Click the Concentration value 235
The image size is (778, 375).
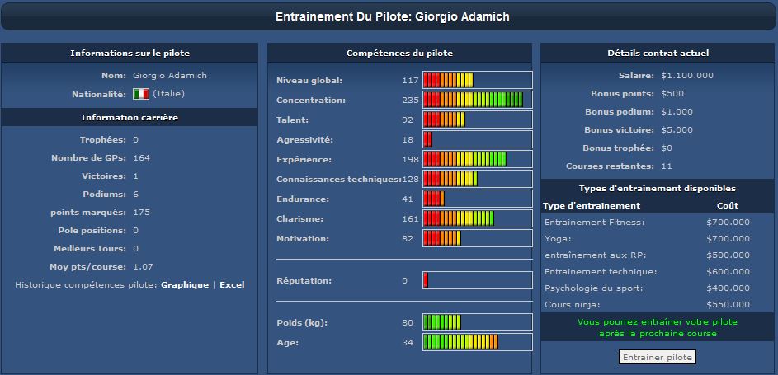coord(410,101)
